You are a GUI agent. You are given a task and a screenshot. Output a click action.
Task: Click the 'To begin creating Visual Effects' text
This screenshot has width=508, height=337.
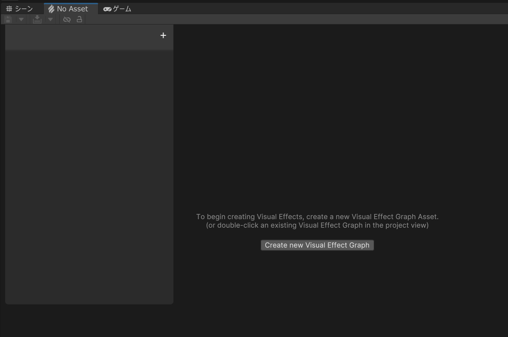click(317, 217)
